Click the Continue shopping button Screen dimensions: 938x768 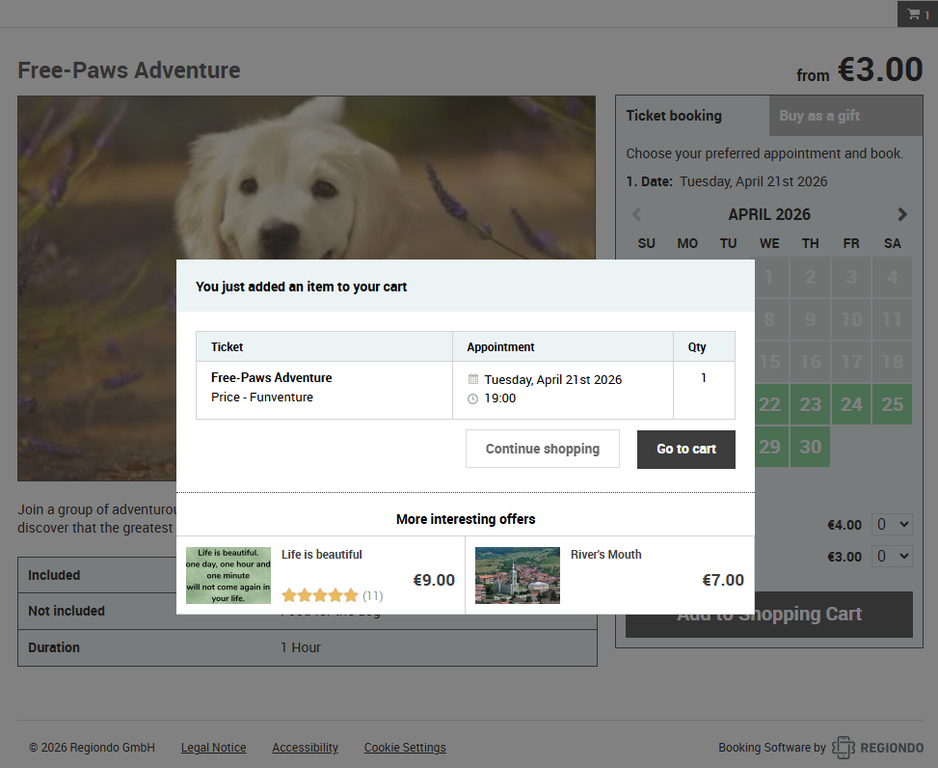coord(543,449)
